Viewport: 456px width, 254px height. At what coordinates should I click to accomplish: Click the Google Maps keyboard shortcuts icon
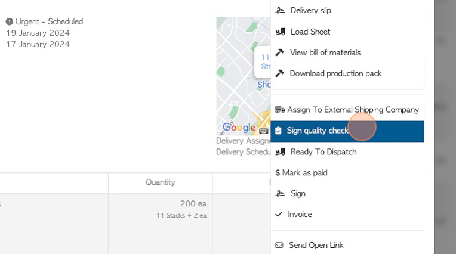(x=263, y=130)
